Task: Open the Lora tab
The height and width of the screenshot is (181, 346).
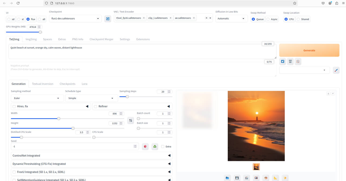Action: pyautogui.click(x=84, y=84)
